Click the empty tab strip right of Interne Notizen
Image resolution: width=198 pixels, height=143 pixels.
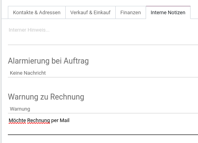coord(194,13)
